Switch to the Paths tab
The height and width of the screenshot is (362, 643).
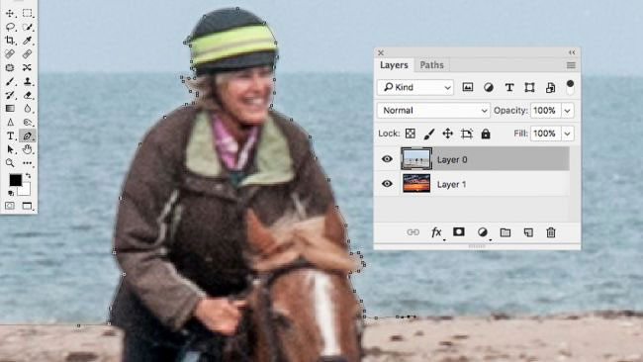(x=432, y=65)
